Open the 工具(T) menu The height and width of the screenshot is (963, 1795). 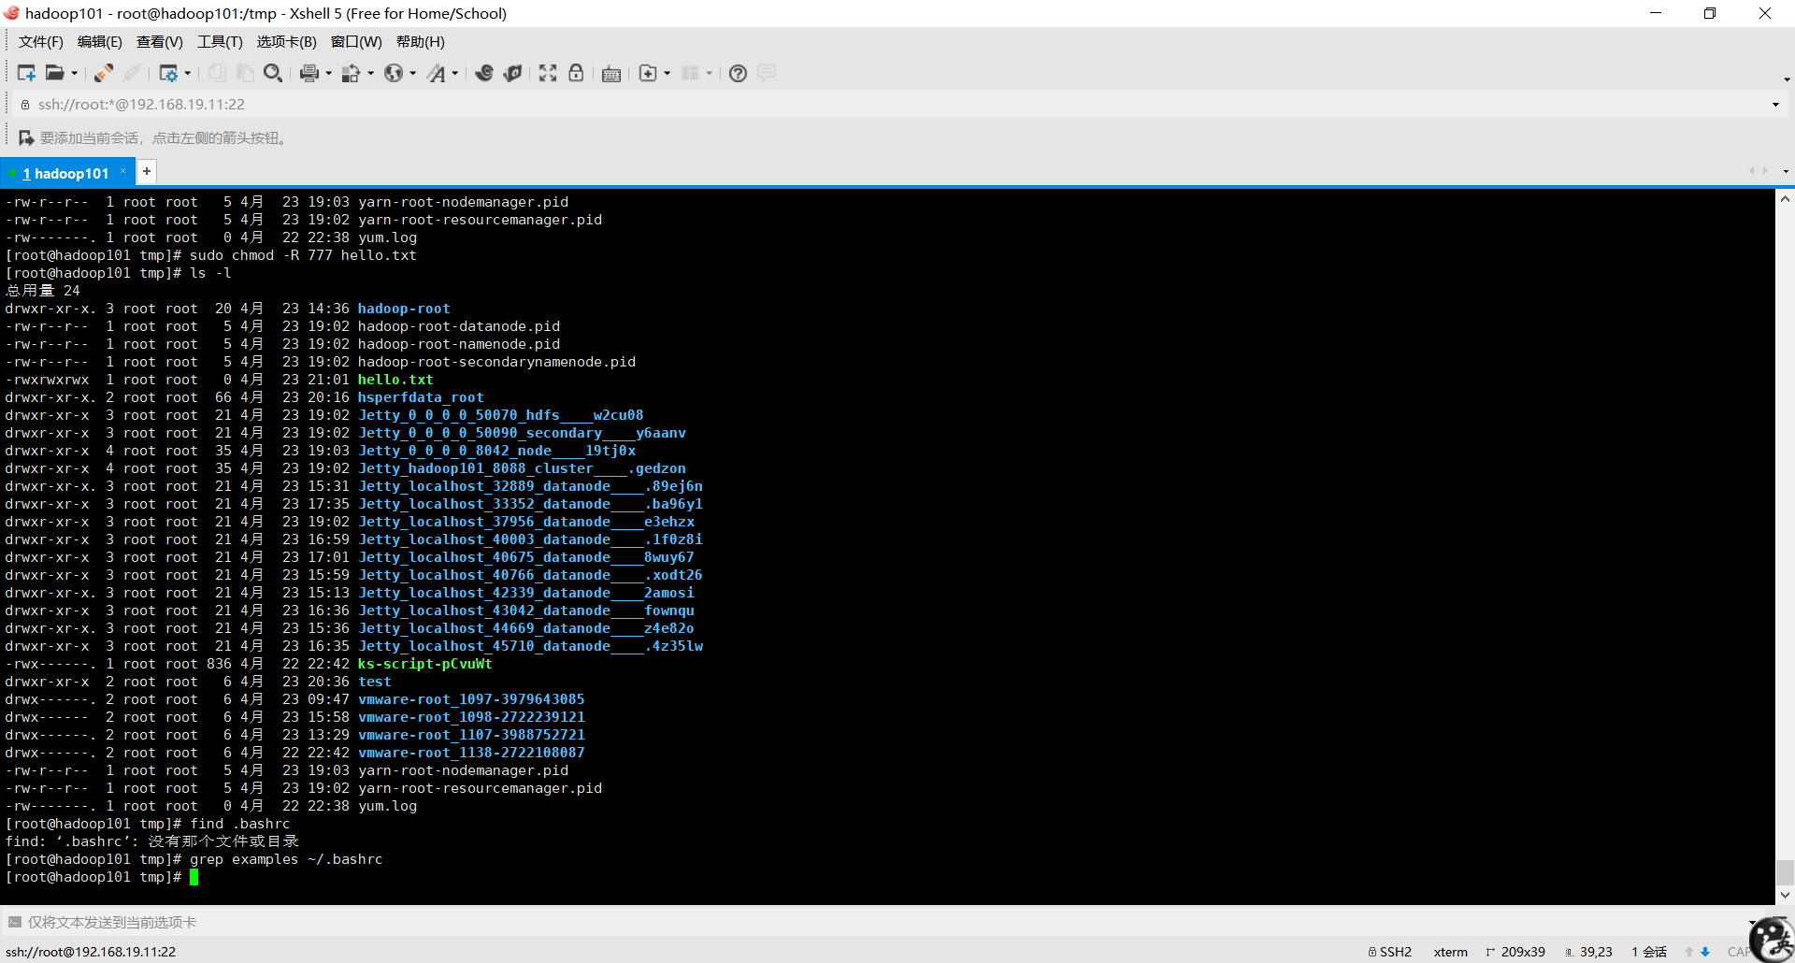click(x=220, y=41)
